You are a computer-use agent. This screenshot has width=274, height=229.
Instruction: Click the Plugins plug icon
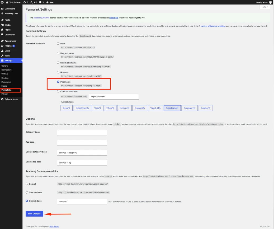[2, 46]
